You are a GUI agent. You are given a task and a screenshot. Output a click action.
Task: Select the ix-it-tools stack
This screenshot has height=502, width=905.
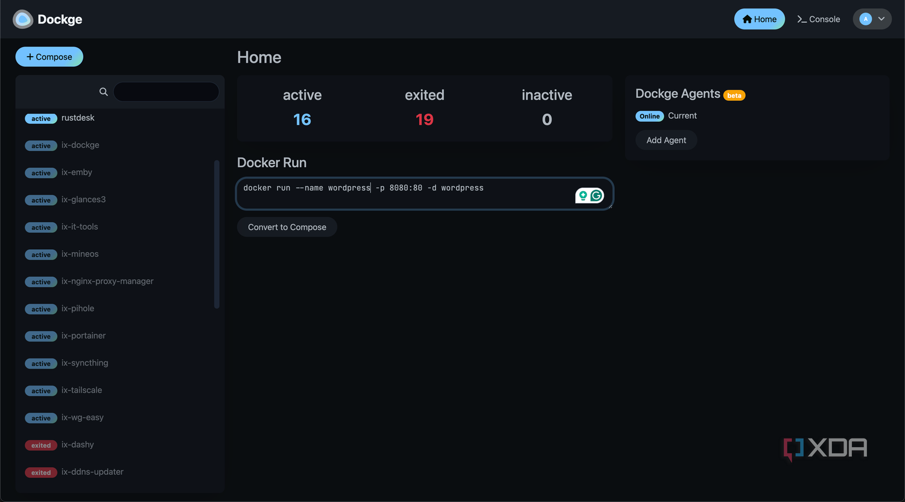(x=119, y=227)
